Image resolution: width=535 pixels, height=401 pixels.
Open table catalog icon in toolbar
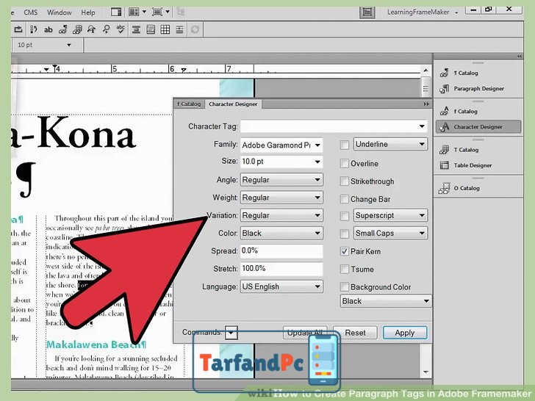point(77,29)
